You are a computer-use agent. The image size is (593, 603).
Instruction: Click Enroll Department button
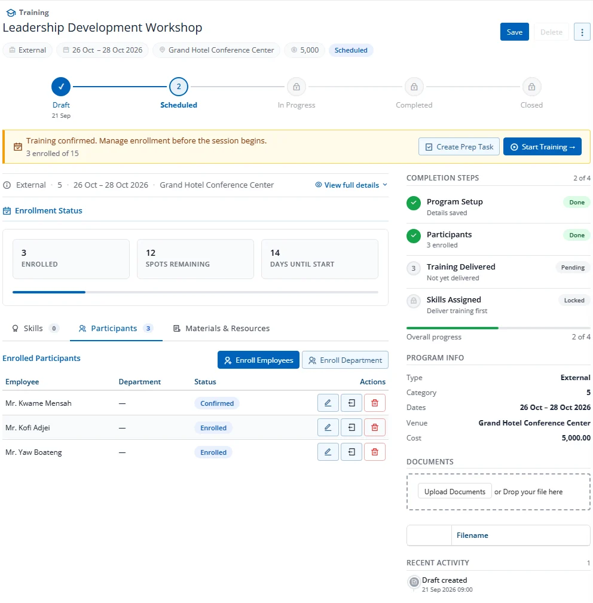click(346, 360)
